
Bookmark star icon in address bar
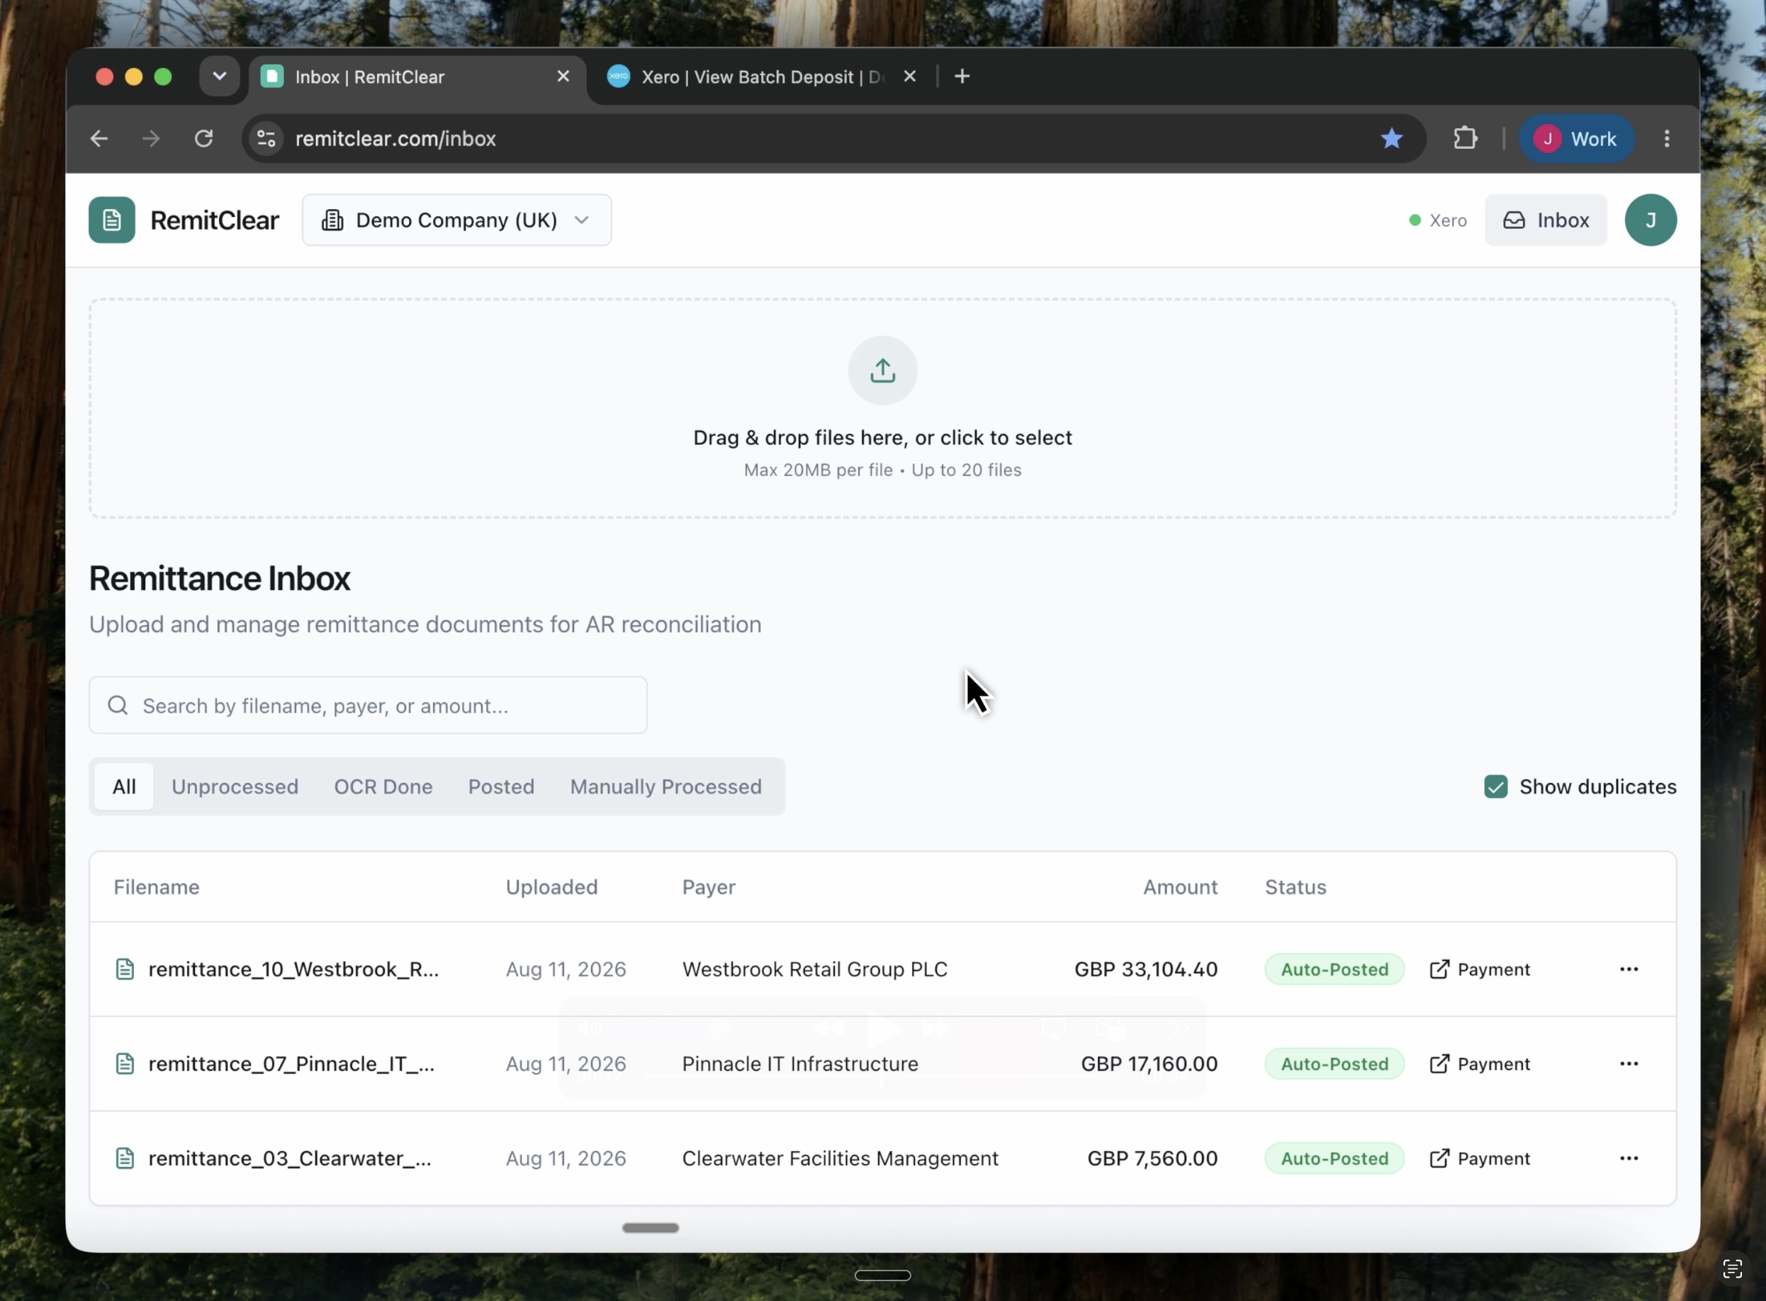[1392, 139]
